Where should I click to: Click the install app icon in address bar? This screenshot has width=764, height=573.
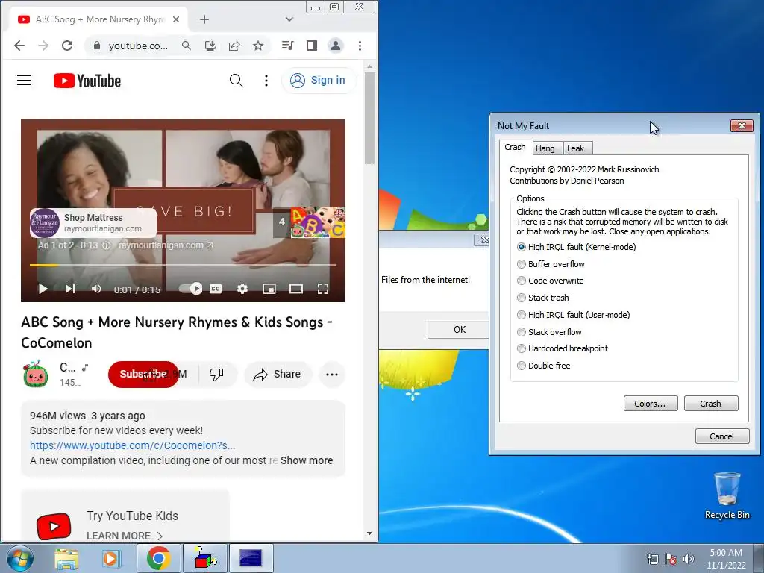coord(210,46)
